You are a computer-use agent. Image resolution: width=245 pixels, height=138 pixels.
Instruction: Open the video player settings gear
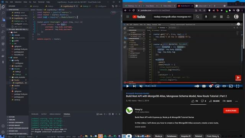click(x=211, y=86)
